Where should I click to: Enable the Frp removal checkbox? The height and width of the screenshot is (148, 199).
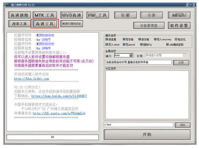(x=141, y=45)
